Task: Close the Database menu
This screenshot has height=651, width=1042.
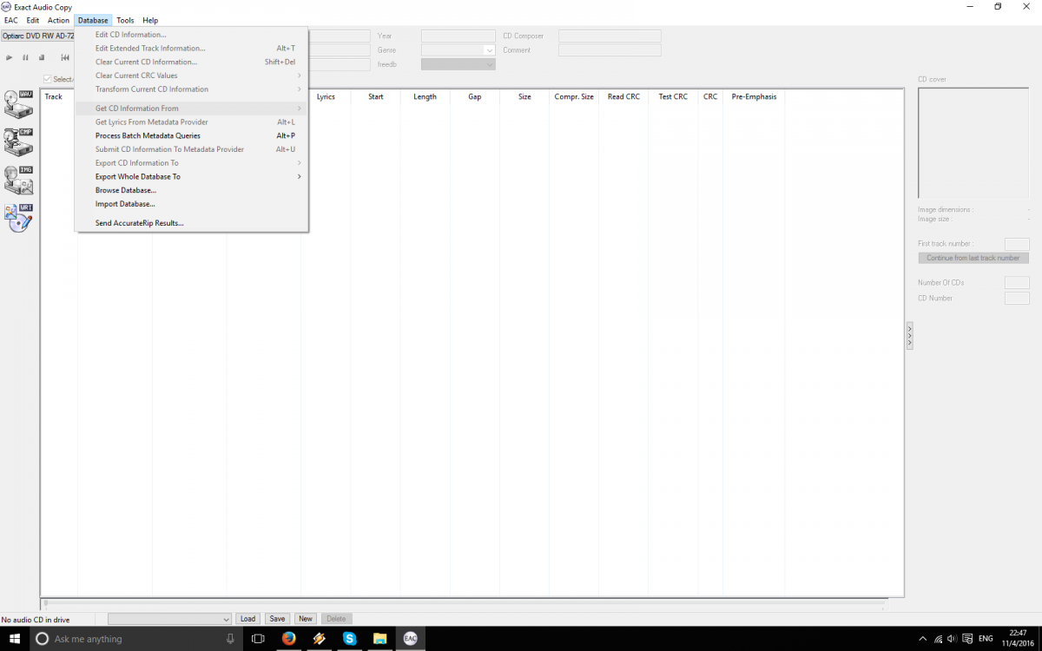Action: click(93, 20)
